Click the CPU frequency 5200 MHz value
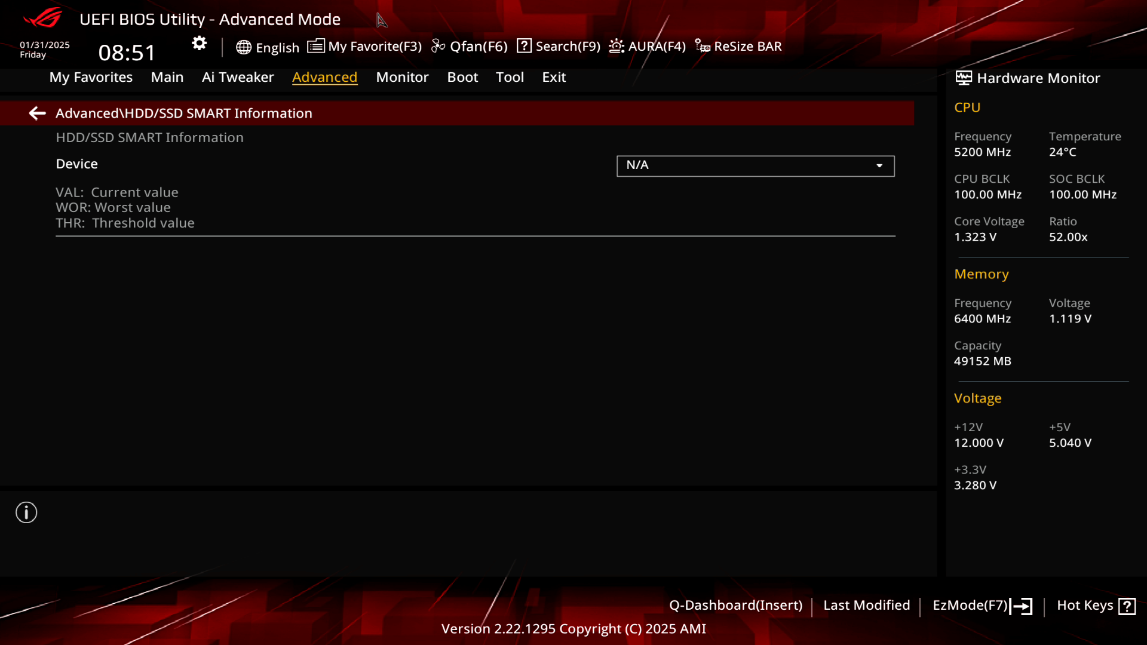This screenshot has width=1147, height=645. tap(982, 152)
